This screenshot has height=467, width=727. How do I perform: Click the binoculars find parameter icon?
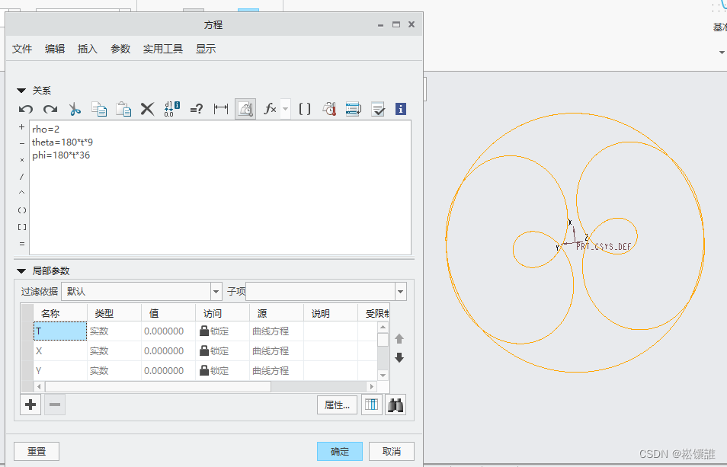[396, 405]
